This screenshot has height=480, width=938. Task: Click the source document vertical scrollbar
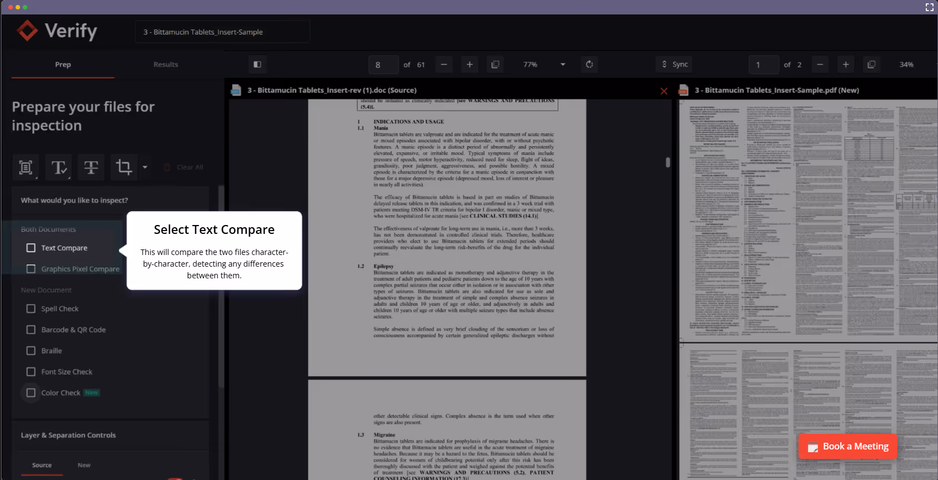point(668,162)
